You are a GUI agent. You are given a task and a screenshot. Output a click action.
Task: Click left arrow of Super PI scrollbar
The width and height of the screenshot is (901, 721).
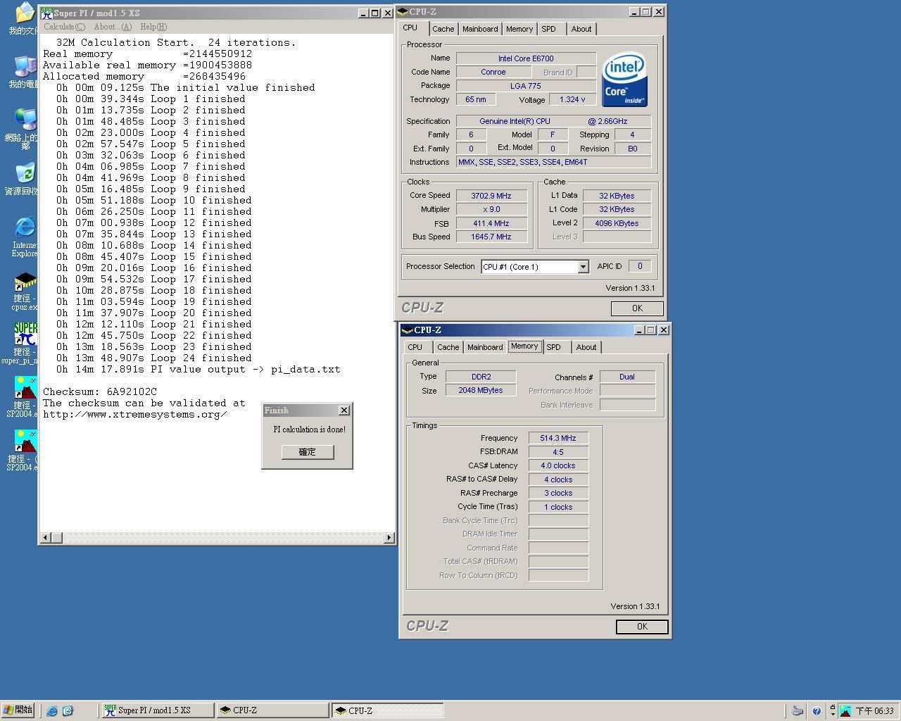point(45,538)
